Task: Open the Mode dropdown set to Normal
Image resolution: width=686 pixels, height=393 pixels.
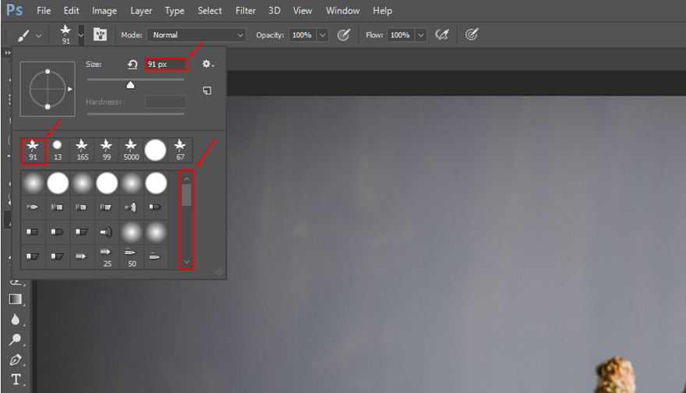Action: pos(196,35)
